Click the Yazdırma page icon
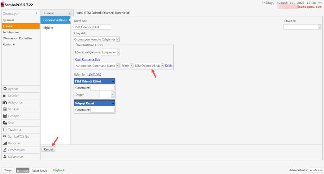324x174 pixels. coord(5,130)
